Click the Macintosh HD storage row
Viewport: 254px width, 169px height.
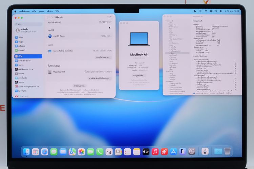point(80,72)
